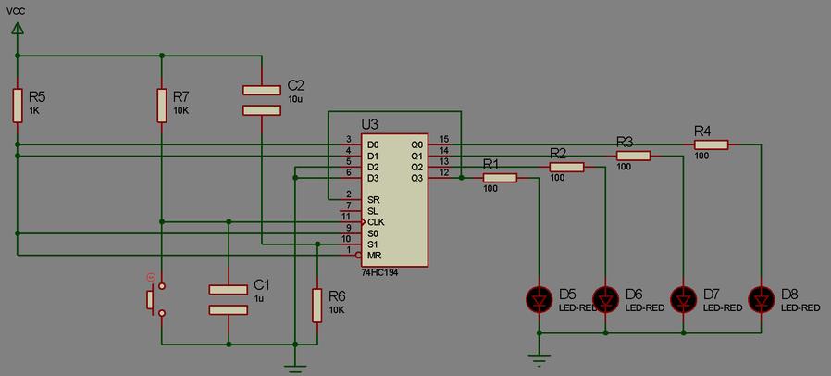This screenshot has width=831, height=376.
Task: Select capacitor C1 symbol
Action: tap(228, 300)
